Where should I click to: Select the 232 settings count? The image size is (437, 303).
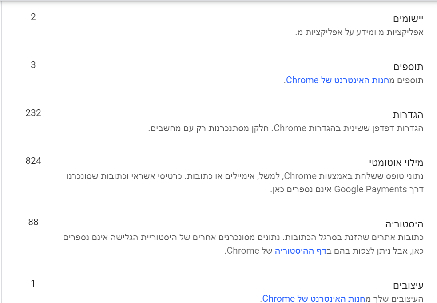tap(33, 113)
